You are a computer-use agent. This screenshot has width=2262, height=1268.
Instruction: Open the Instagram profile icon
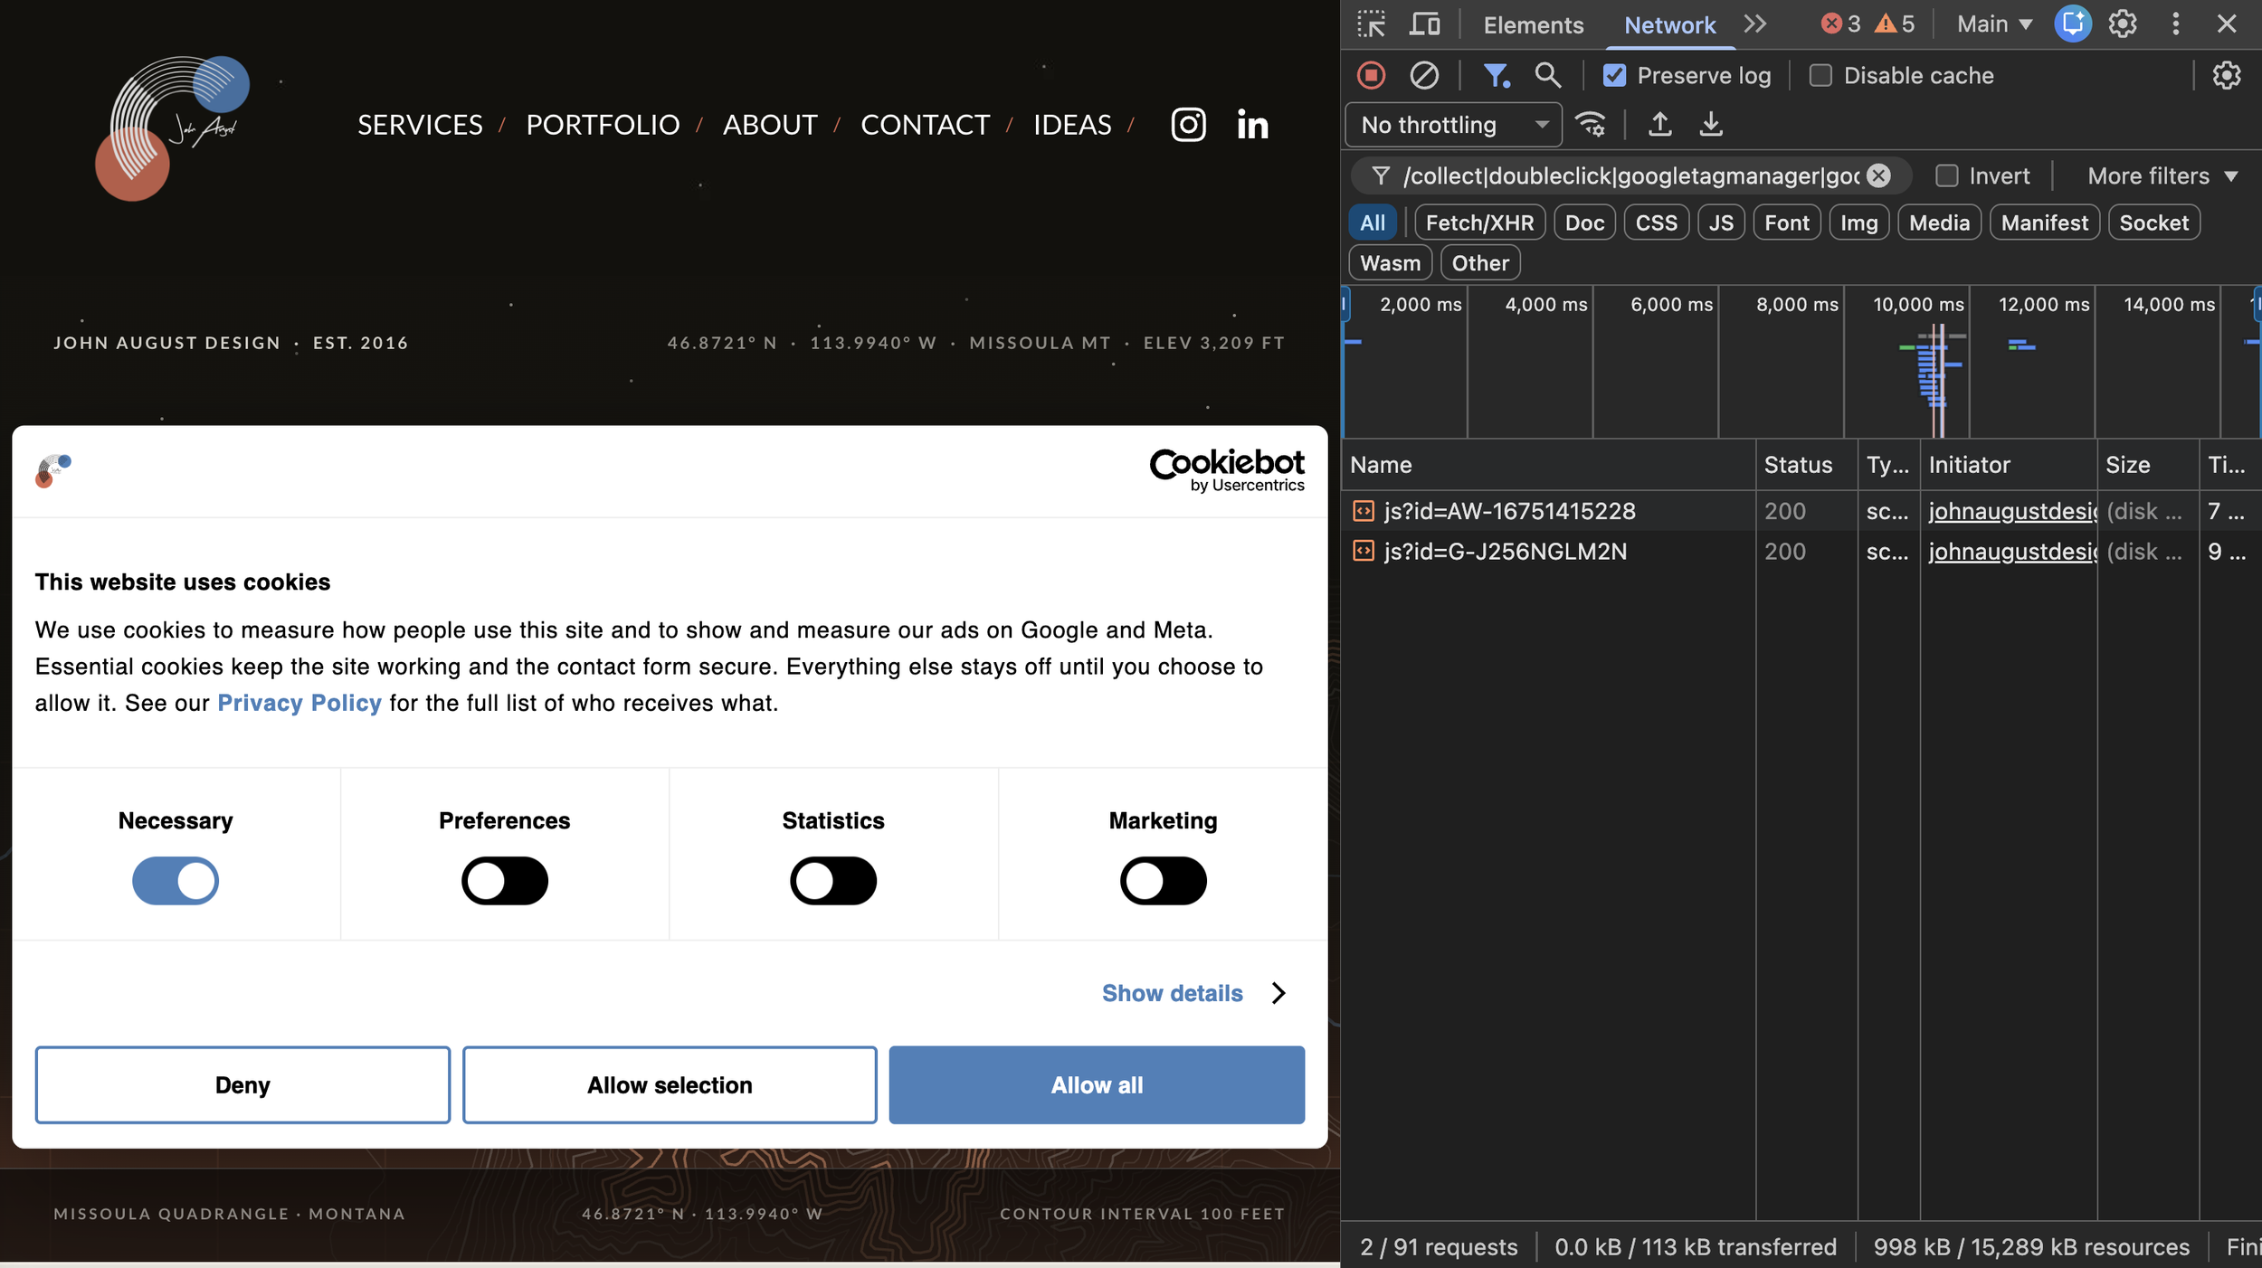click(1188, 125)
